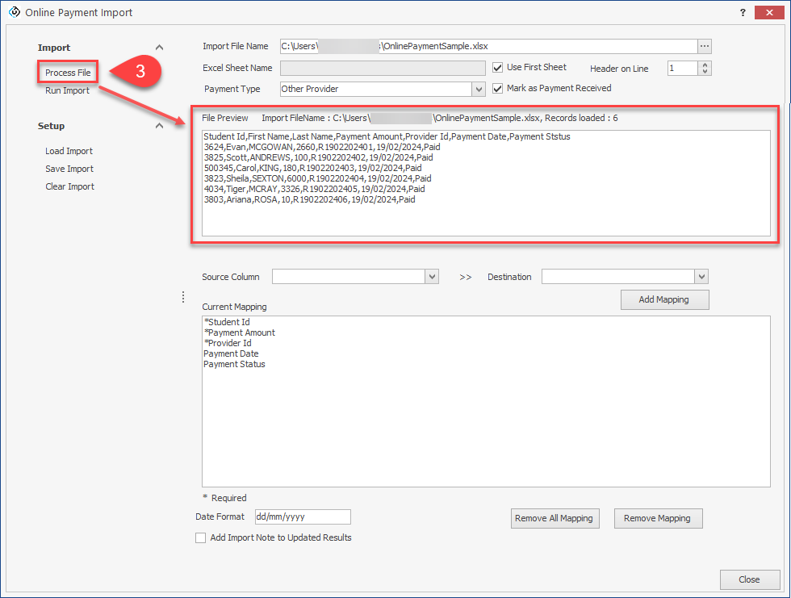Enable Add Import Note to Updated Results
791x598 pixels.
[x=201, y=538]
